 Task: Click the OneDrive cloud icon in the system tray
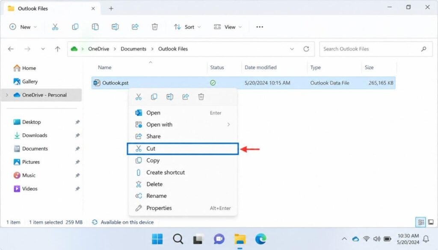(x=355, y=239)
